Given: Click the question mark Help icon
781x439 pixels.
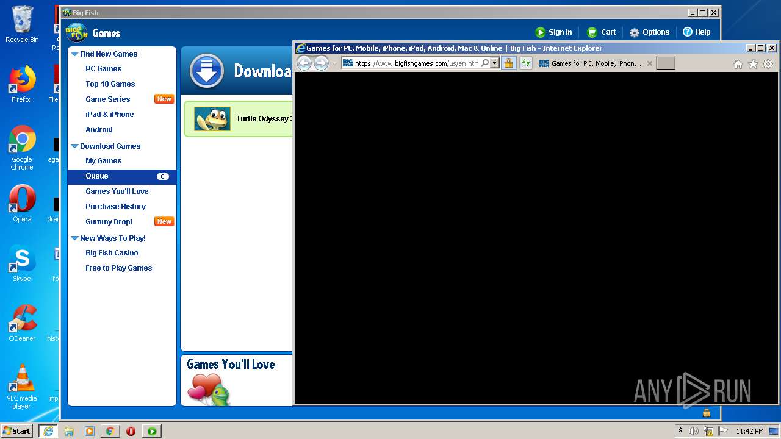Looking at the screenshot, I should [x=688, y=32].
